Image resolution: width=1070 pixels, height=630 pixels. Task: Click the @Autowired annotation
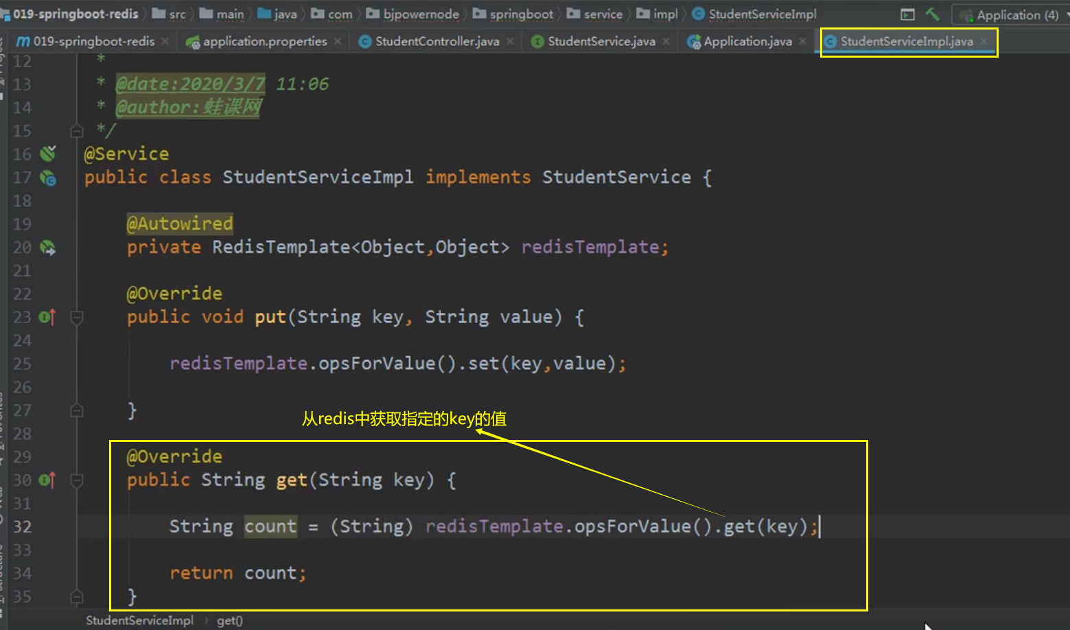click(180, 224)
